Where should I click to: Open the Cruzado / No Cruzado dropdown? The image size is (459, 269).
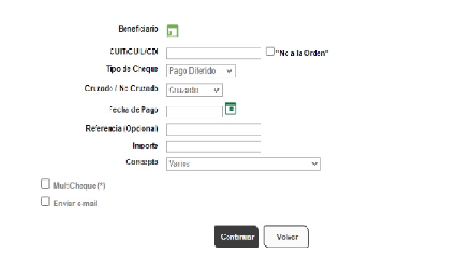coord(194,90)
